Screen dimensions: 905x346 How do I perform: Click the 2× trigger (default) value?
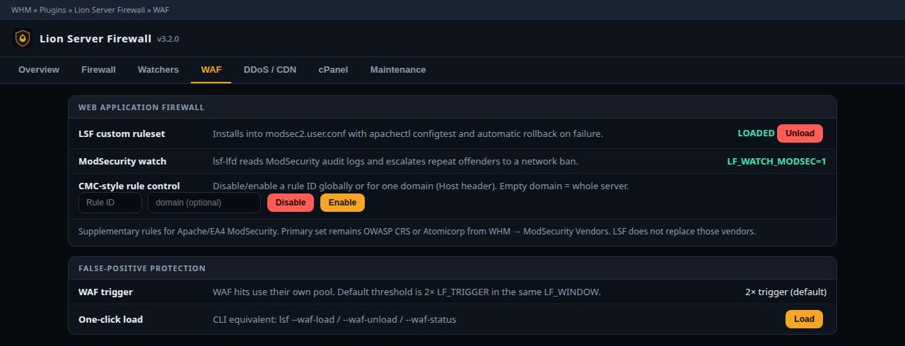(786, 292)
